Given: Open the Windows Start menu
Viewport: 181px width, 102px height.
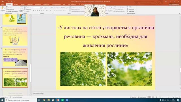Looking at the screenshot, I should click(x=2, y=100).
